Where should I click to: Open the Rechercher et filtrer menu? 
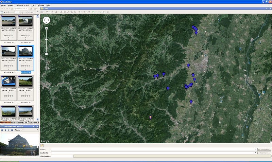22,5
